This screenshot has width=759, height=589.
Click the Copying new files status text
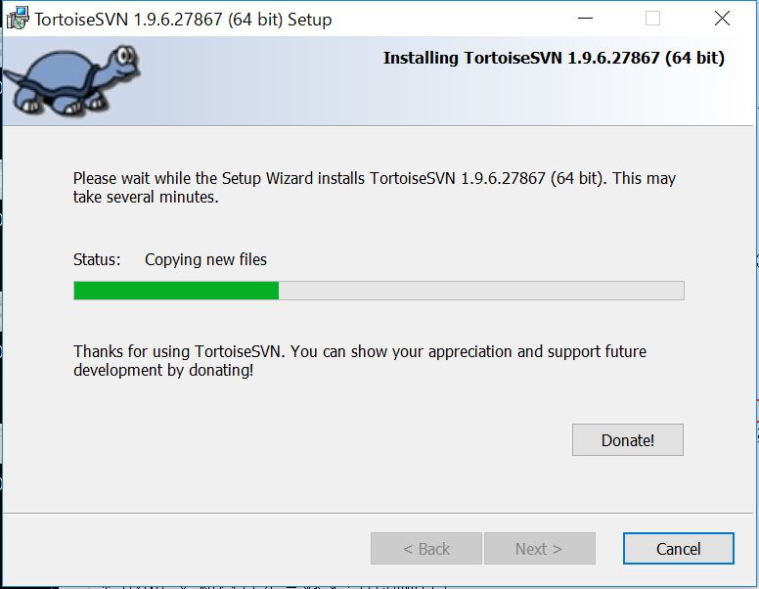click(x=205, y=259)
